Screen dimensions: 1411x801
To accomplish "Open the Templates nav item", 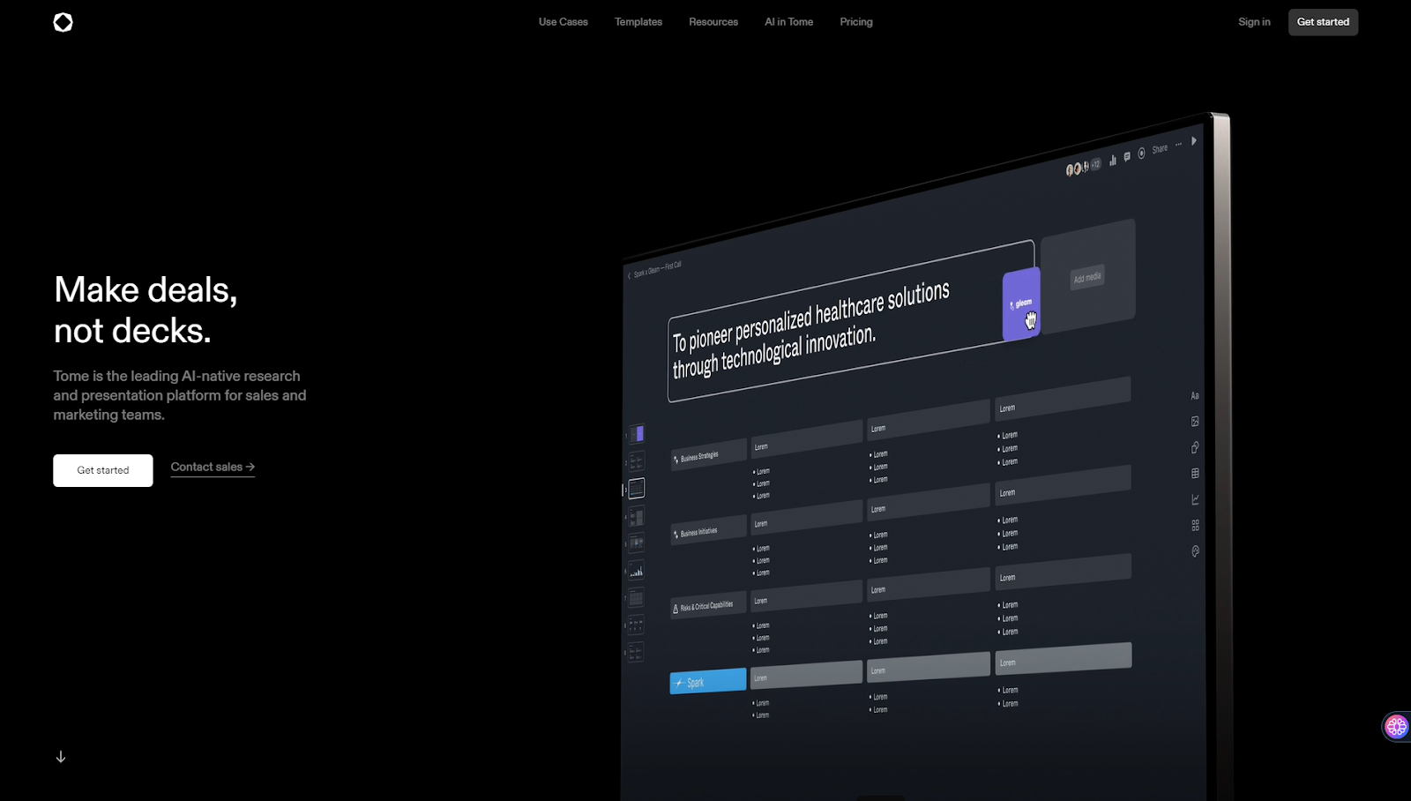I will 638,22.
